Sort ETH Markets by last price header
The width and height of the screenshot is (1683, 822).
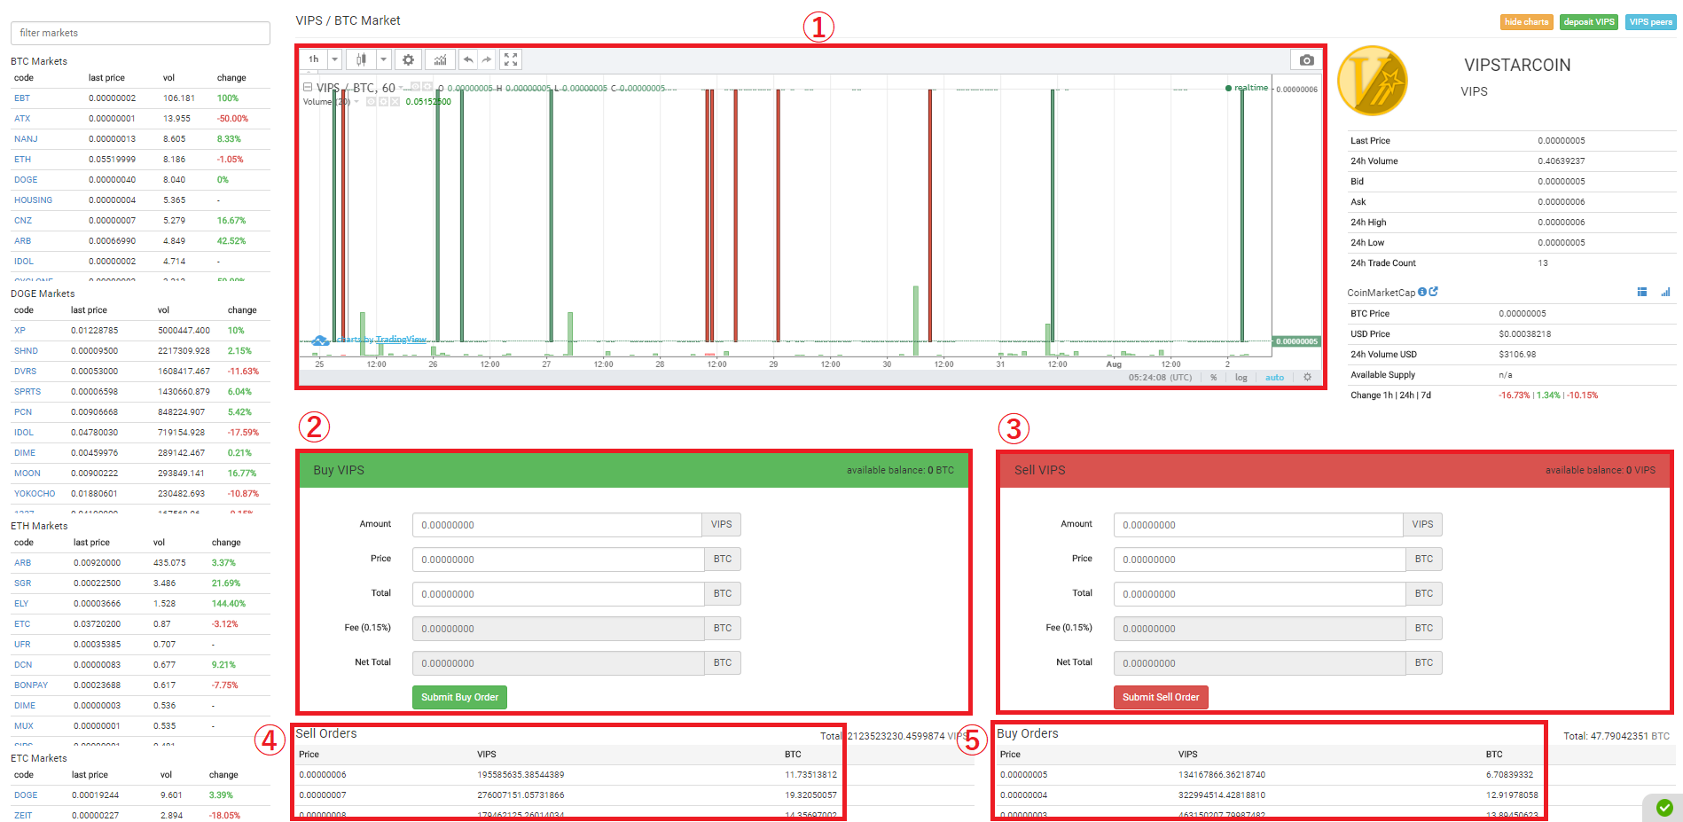[91, 543]
